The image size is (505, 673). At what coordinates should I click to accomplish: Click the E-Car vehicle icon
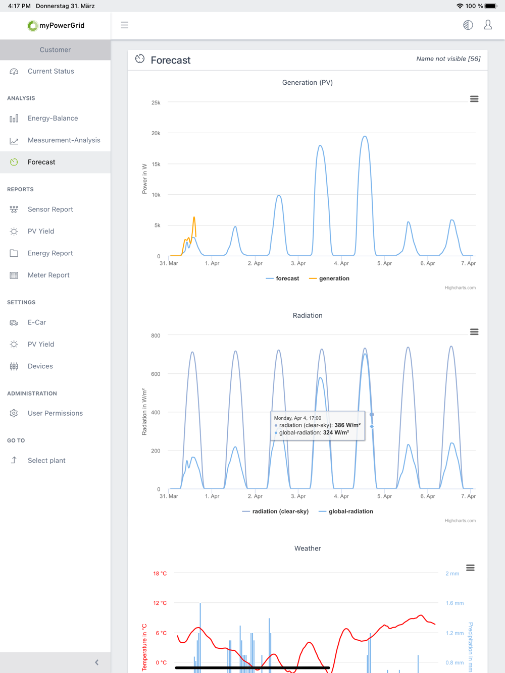(x=14, y=322)
